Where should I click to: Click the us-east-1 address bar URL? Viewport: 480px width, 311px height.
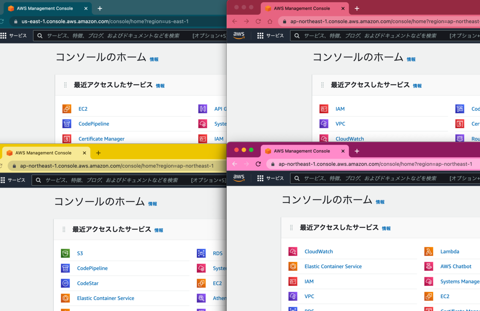click(105, 22)
